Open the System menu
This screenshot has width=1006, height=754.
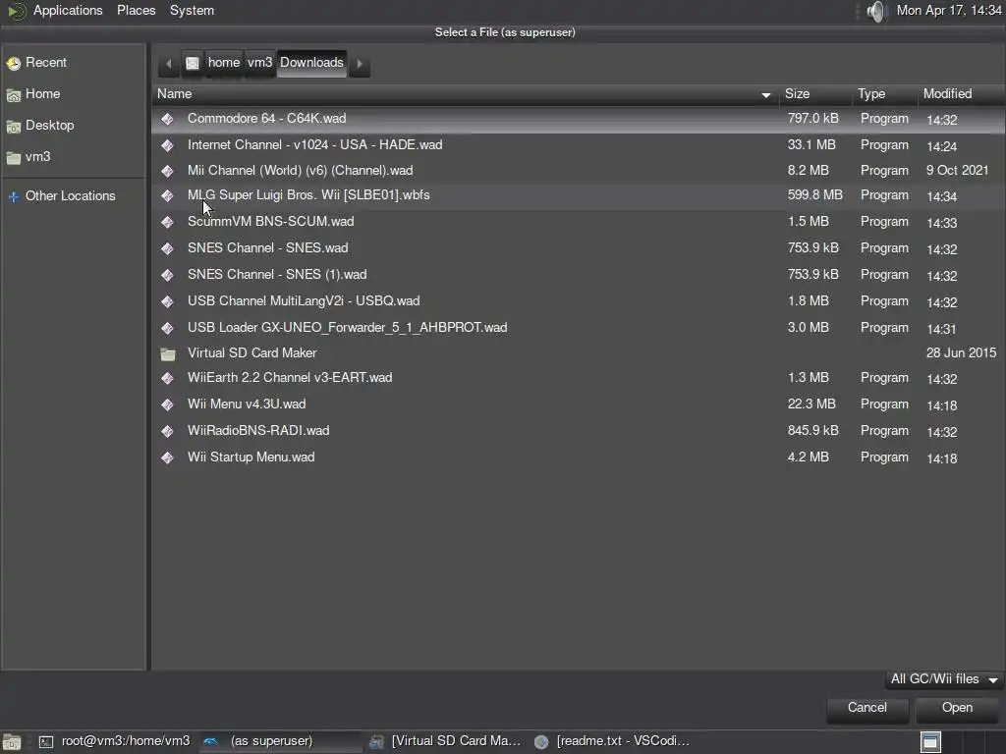(x=192, y=10)
